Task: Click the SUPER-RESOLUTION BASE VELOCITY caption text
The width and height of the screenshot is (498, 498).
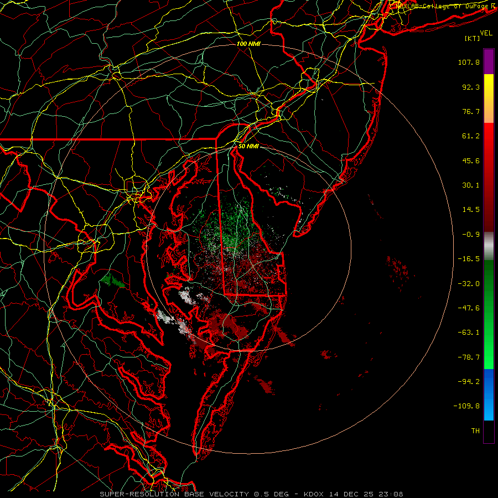Action: point(174,494)
